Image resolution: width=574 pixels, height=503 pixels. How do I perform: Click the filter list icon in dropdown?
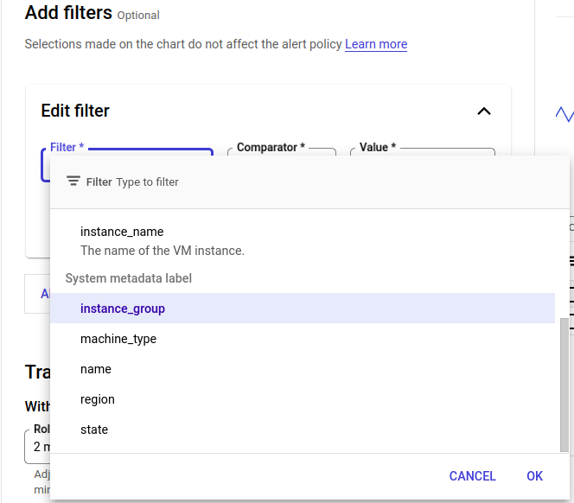[73, 181]
